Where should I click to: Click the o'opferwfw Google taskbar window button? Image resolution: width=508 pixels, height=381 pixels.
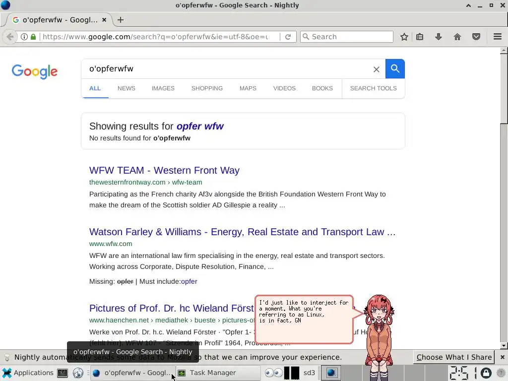tap(132, 373)
